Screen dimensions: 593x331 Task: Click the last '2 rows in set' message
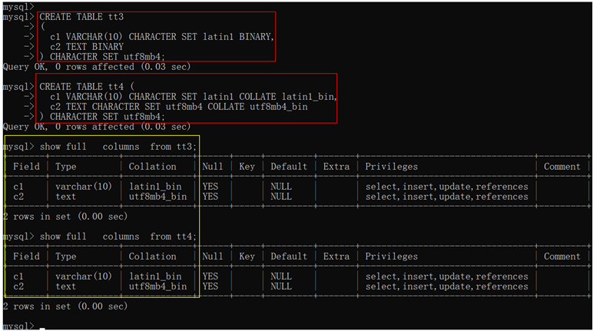click(x=66, y=306)
